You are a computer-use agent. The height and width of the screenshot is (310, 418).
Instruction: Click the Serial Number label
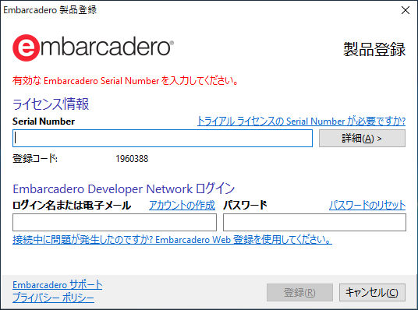(44, 122)
